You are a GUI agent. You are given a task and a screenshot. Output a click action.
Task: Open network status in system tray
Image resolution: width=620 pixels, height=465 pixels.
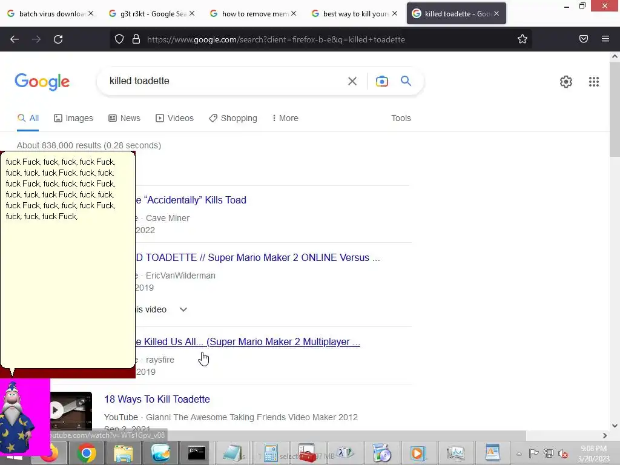pos(548,453)
